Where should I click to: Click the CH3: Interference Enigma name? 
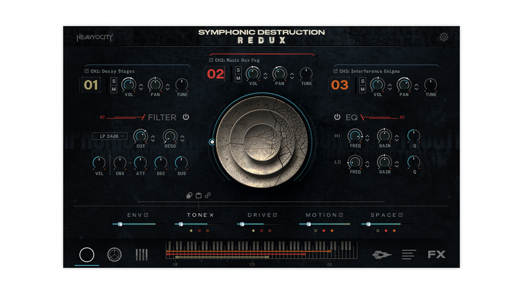click(x=369, y=71)
